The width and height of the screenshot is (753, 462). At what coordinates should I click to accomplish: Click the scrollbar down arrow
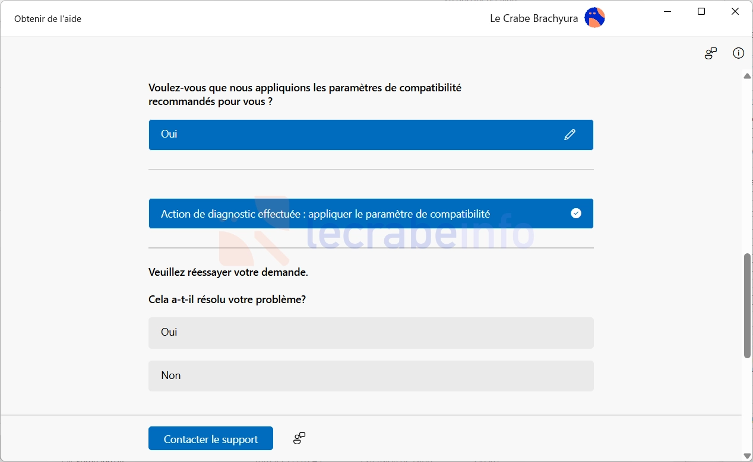pyautogui.click(x=747, y=455)
